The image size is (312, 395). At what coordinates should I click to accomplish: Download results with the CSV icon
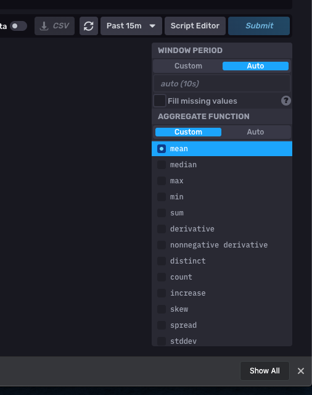54,26
